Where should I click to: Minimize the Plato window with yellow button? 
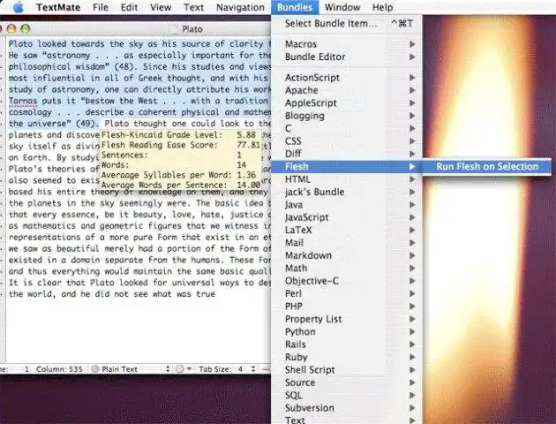[x=11, y=29]
